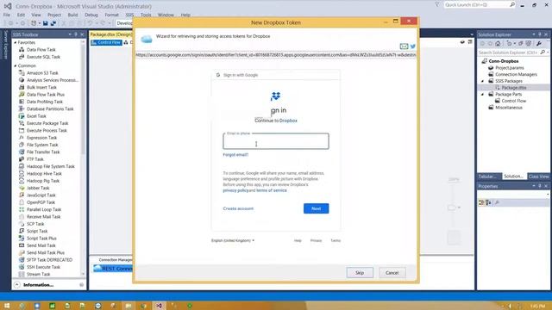Click the blue Next button

click(x=317, y=208)
